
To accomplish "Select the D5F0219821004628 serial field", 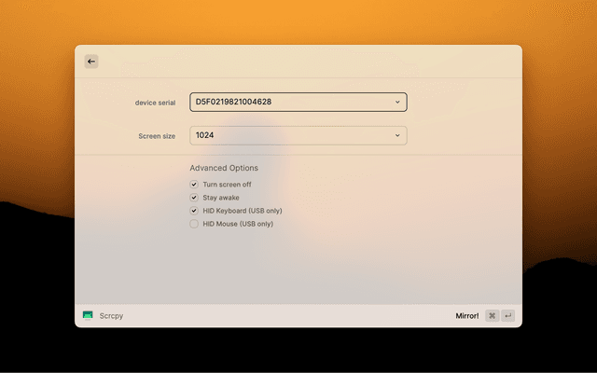I will (289, 102).
